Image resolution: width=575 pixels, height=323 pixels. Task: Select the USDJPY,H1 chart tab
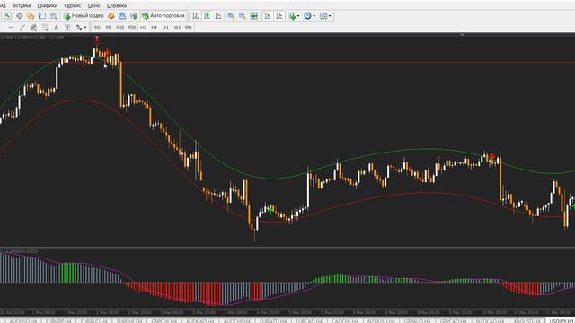[561, 321]
